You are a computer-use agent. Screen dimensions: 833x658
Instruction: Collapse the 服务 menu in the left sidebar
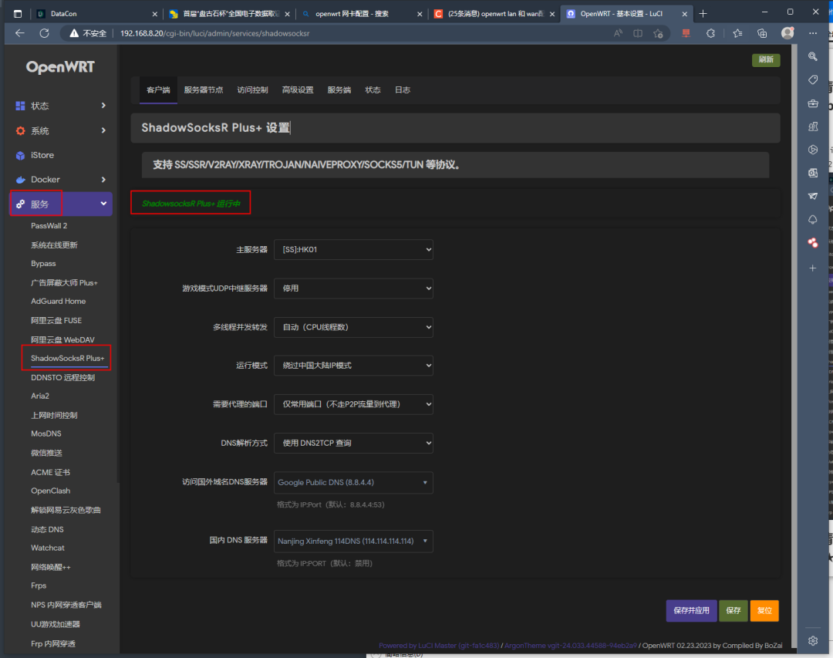coord(61,204)
